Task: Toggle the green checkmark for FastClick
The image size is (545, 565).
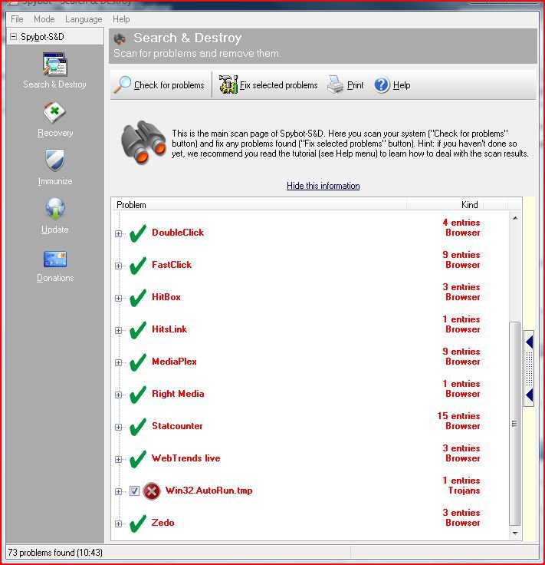Action: coord(138,266)
